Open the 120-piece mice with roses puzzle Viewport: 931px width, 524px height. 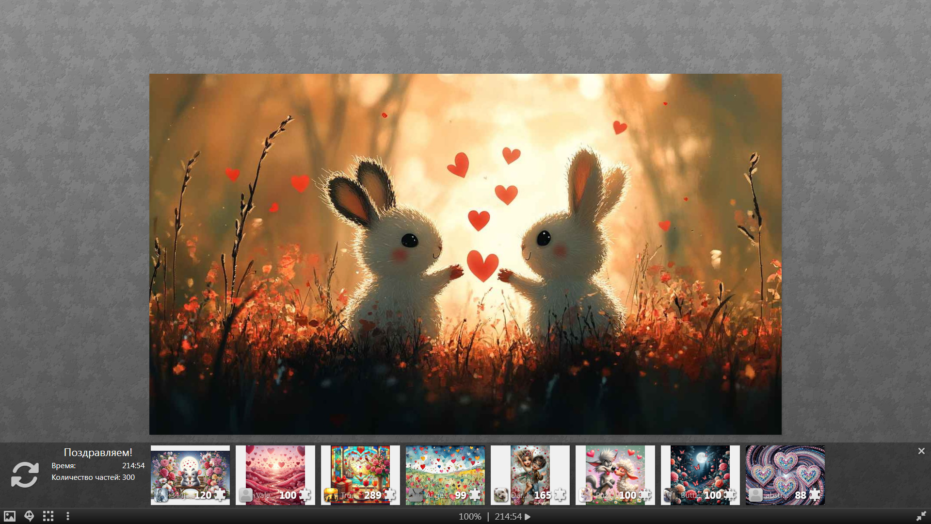click(x=190, y=471)
